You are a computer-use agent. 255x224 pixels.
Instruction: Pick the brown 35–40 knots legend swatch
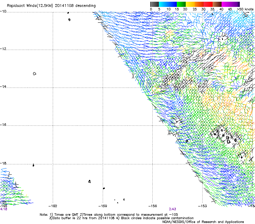(217, 4)
